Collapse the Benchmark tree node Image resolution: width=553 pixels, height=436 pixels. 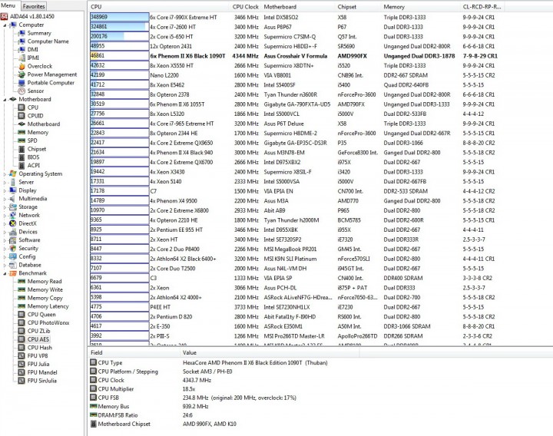pos(5,273)
